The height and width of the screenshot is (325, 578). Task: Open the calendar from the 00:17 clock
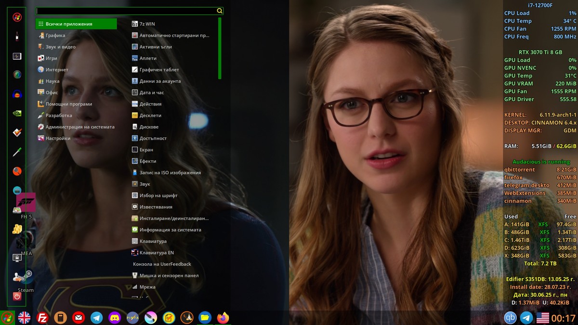[x=564, y=318]
